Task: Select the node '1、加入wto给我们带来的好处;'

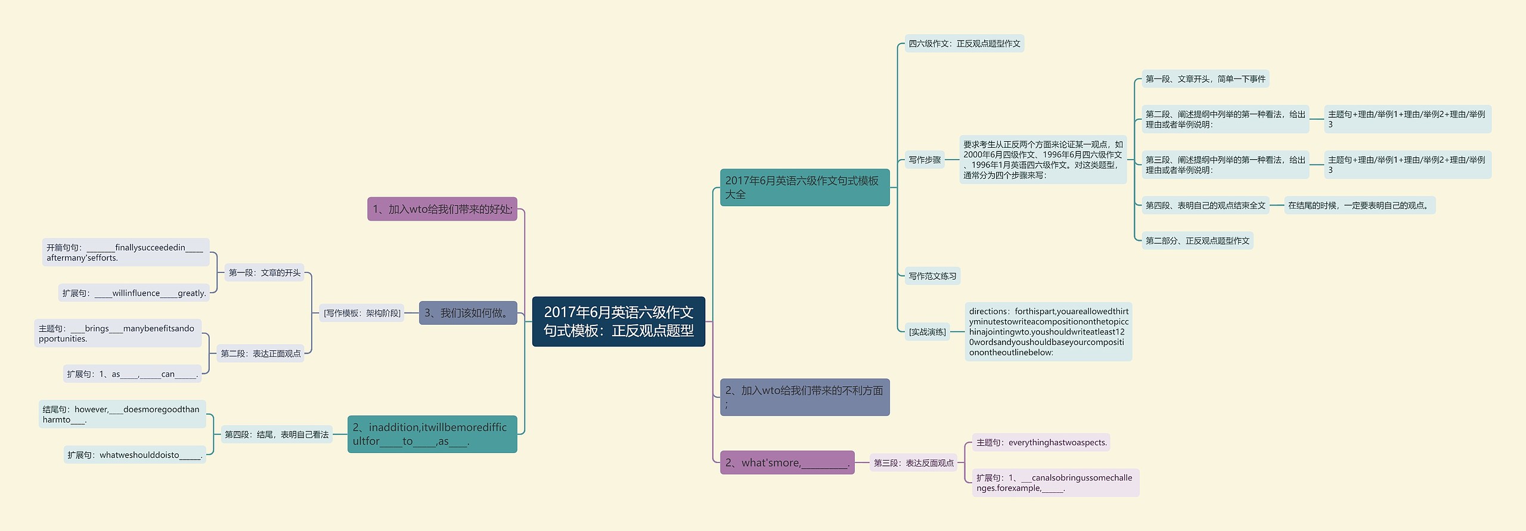Action: tap(442, 209)
